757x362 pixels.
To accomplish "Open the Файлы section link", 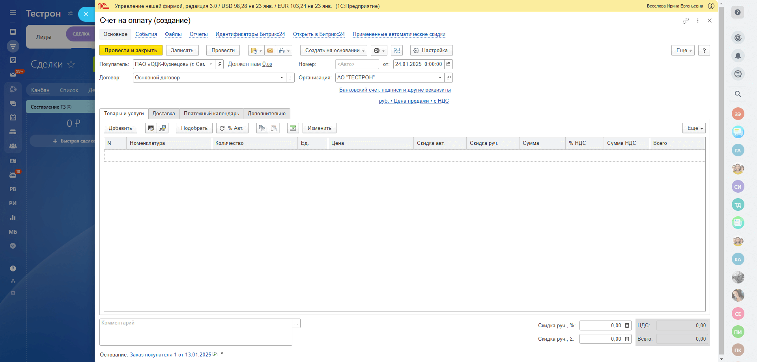I will (x=173, y=34).
